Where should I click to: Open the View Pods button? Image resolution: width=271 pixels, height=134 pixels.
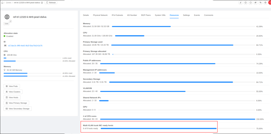[x=12, y=86]
